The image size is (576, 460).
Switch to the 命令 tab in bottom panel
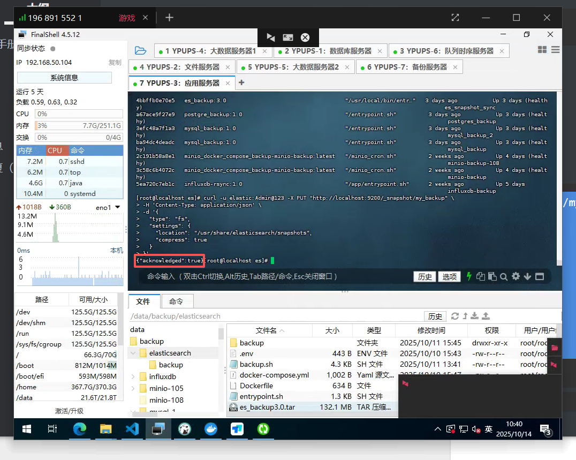[176, 301]
